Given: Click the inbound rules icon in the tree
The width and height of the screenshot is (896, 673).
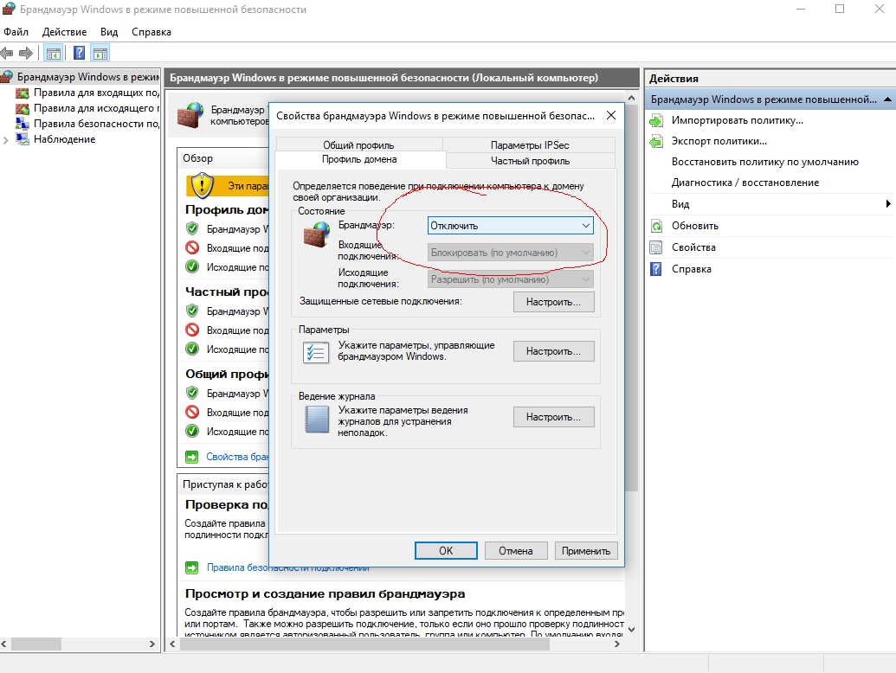Looking at the screenshot, I should (23, 93).
